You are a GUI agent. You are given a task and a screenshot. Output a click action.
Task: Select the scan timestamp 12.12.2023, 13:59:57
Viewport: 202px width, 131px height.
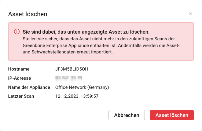(77, 96)
